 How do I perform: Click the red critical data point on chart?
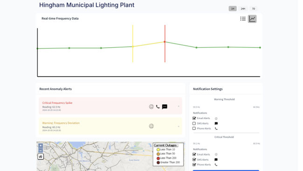pyautogui.click(x=165, y=42)
